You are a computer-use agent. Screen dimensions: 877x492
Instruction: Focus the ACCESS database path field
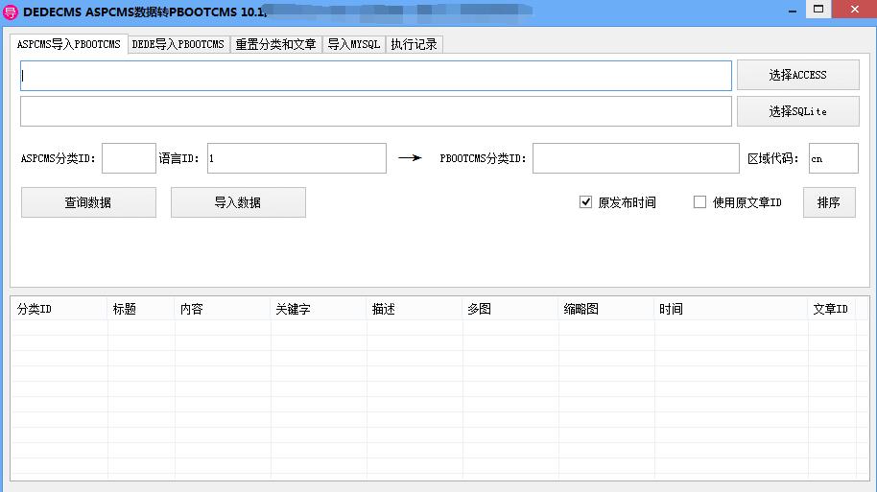coord(376,76)
